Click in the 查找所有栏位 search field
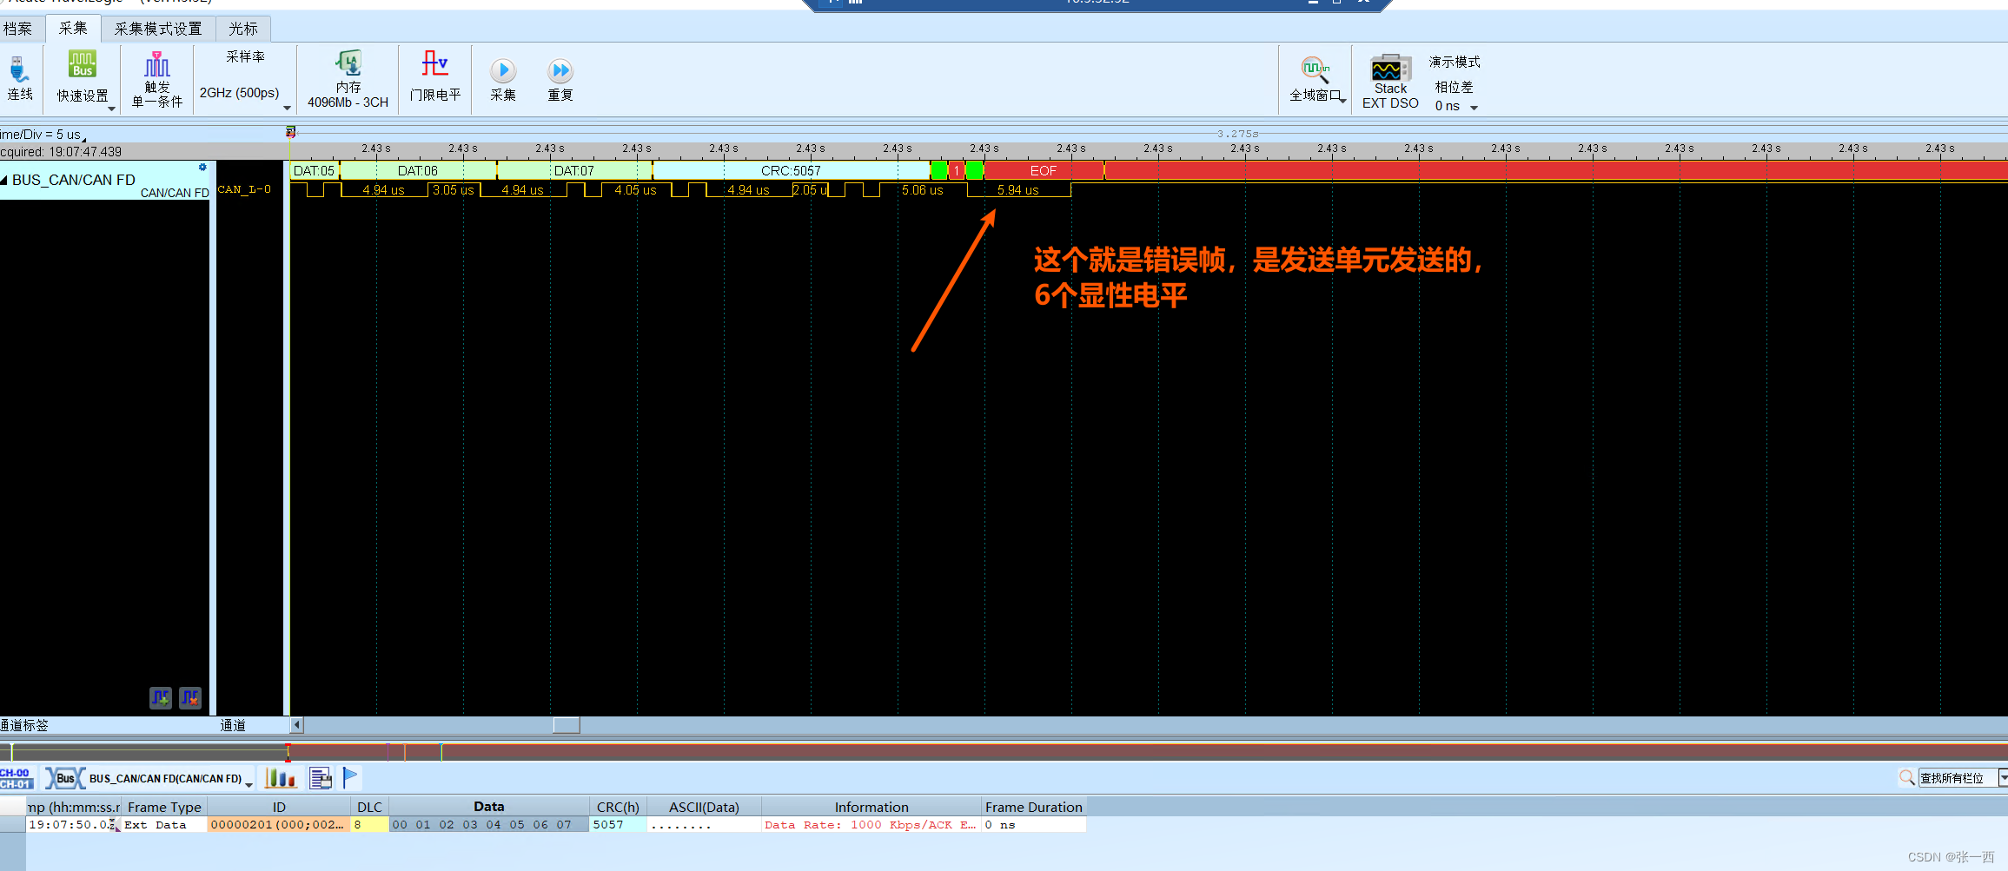Screen dimensions: 2008x871 [1958, 778]
